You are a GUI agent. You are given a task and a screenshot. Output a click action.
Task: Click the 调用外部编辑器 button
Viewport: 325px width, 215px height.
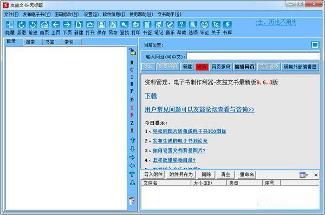[300, 67]
